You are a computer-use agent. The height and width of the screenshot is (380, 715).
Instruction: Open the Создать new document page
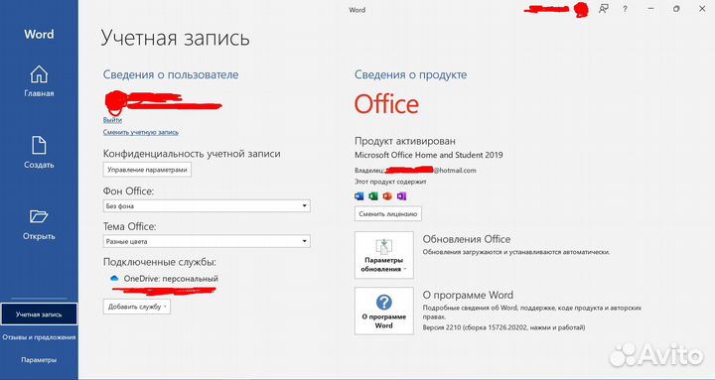(39, 153)
